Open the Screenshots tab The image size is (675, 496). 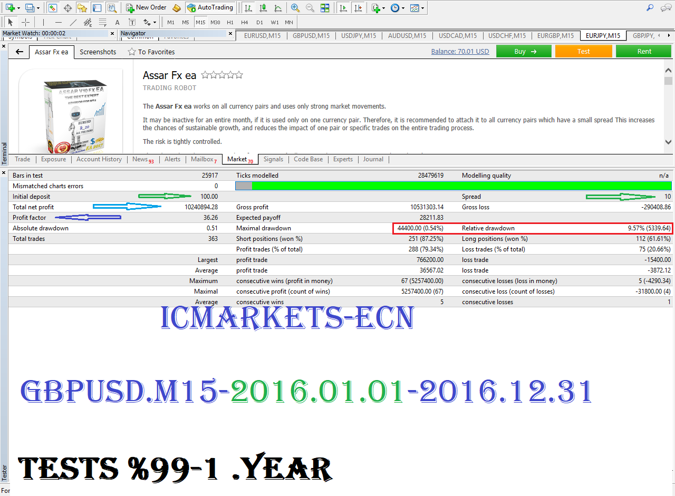click(x=98, y=52)
